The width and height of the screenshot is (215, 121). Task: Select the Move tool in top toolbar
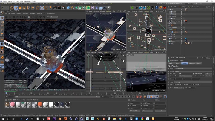point(16,7)
